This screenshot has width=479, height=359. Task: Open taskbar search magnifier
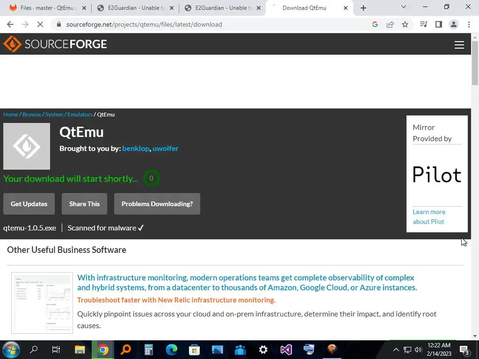(34, 350)
